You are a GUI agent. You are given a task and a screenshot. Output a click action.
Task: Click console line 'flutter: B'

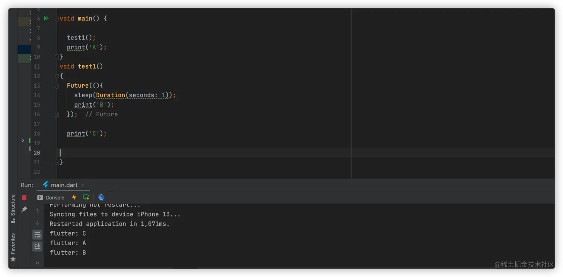[x=68, y=253]
